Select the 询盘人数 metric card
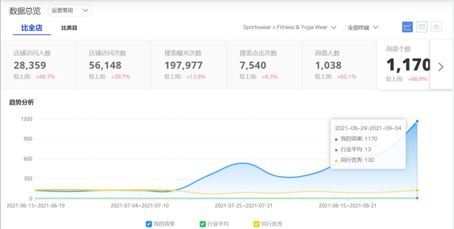The width and height of the screenshot is (454, 229). [x=339, y=65]
